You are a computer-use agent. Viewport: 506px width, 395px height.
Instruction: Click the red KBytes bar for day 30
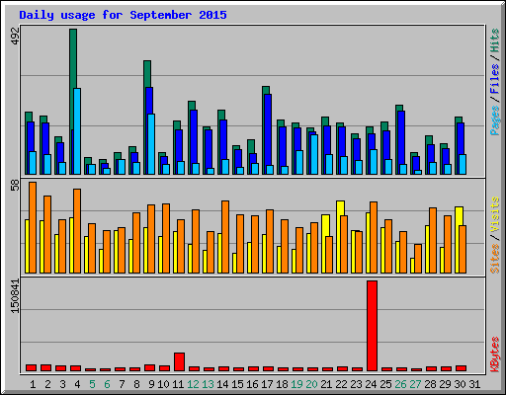coord(462,368)
